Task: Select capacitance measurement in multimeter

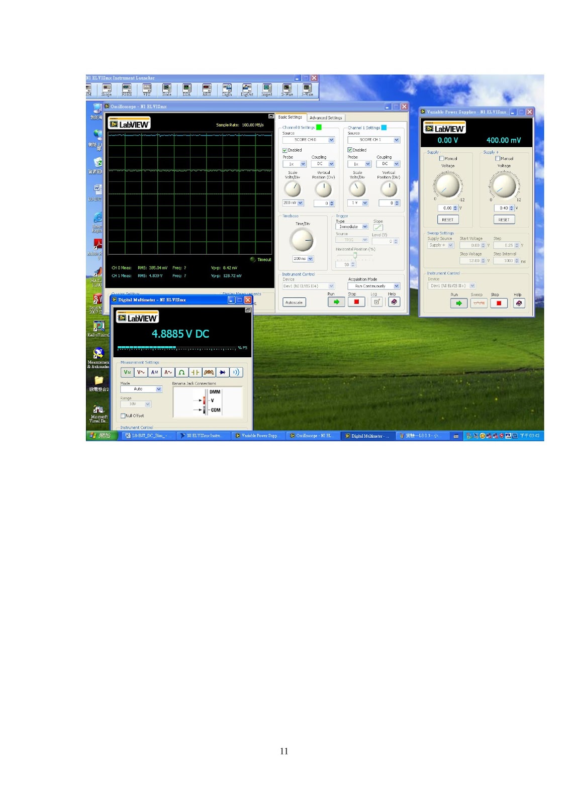Action: coord(195,372)
